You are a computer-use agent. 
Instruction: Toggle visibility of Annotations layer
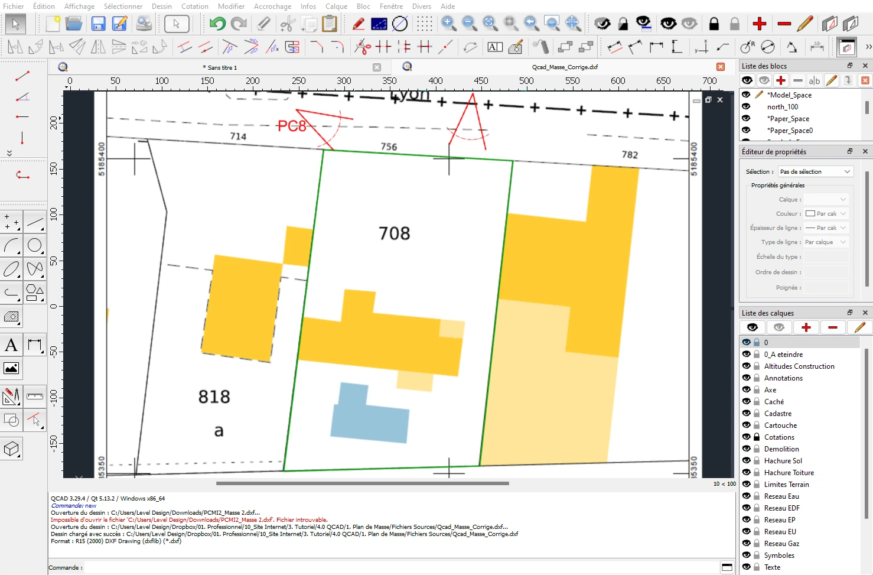(747, 378)
